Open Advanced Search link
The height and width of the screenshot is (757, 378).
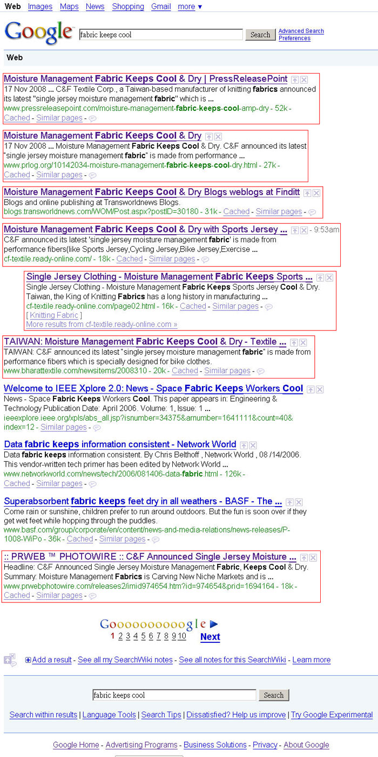pyautogui.click(x=301, y=31)
